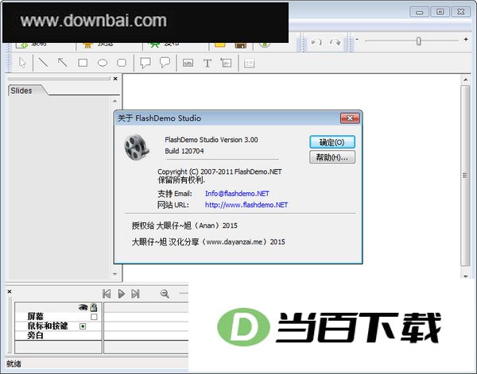Open the http://www.flashdemo.NET website link
Screen dimensions: 477x374
click(246, 205)
